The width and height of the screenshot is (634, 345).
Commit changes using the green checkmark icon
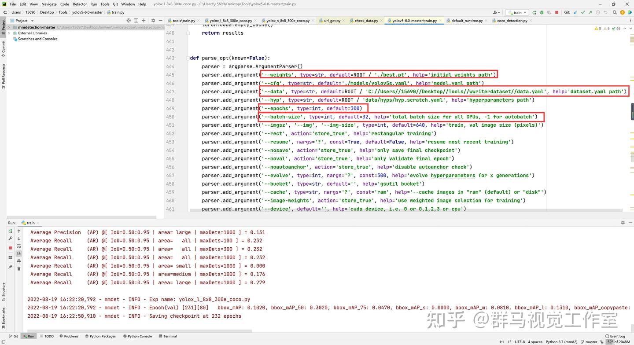[583, 12]
